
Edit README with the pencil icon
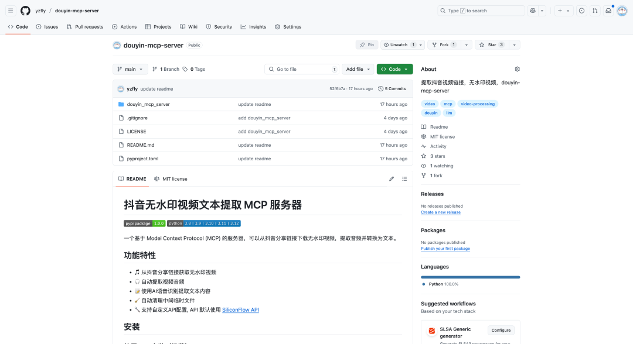pos(391,179)
